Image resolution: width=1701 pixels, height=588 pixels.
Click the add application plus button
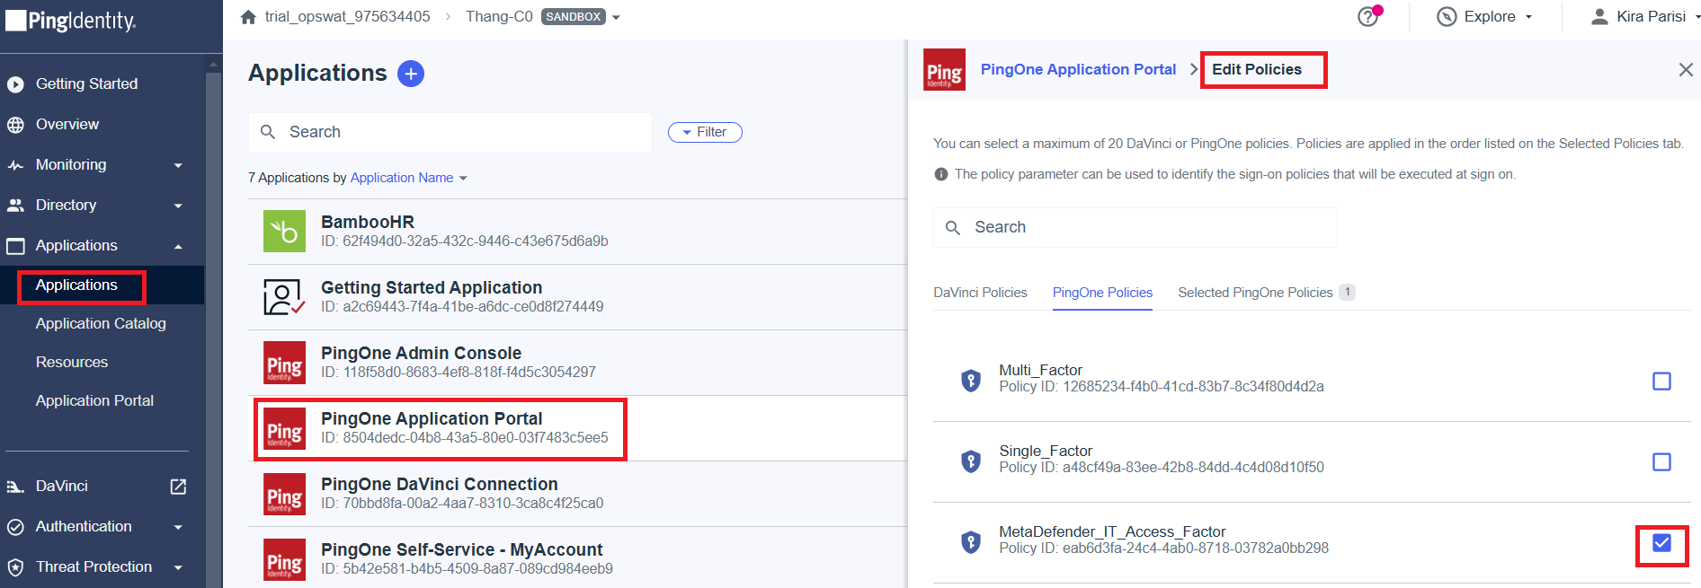(x=411, y=74)
